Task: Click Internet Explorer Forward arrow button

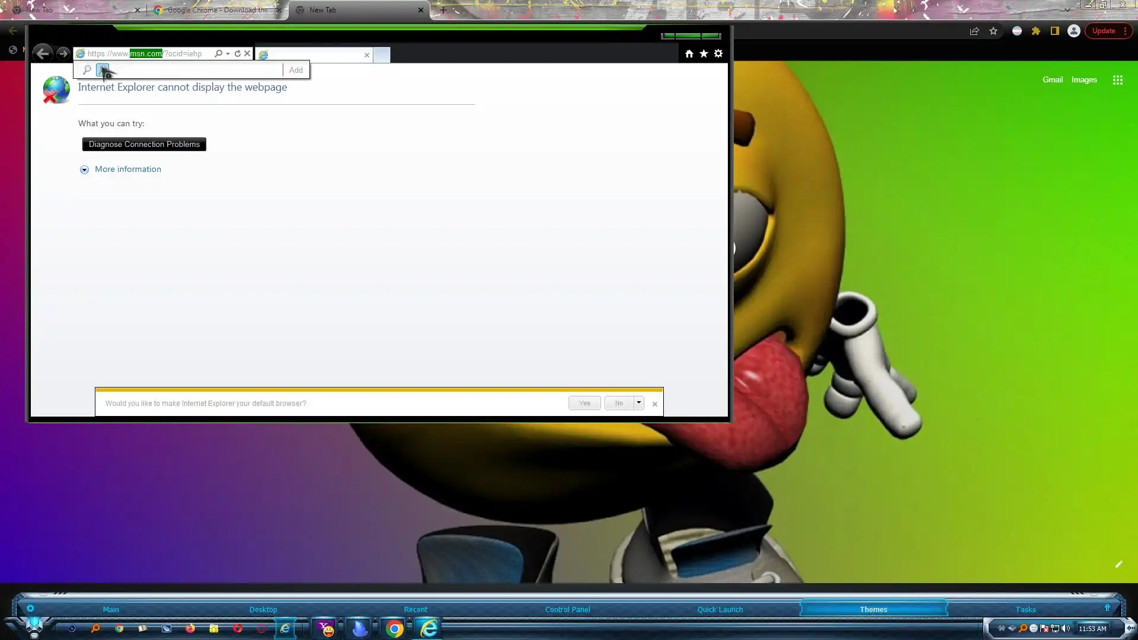Action: point(63,53)
